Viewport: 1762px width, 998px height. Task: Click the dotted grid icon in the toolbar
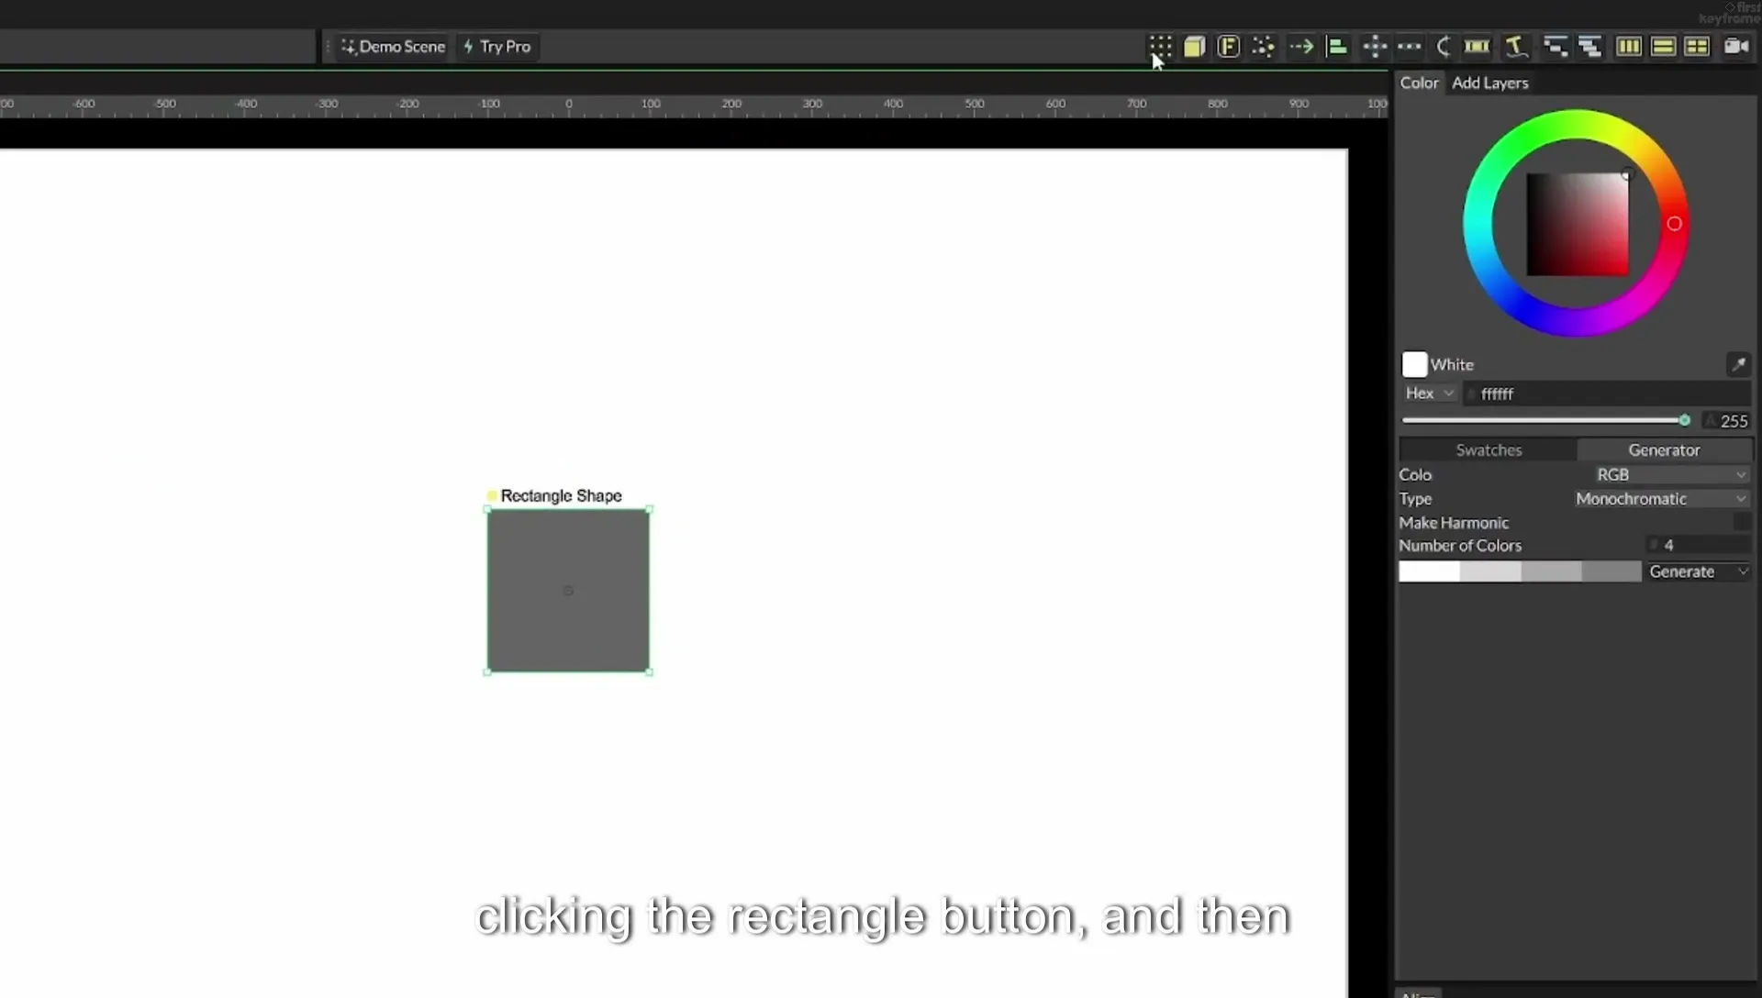(x=1160, y=46)
